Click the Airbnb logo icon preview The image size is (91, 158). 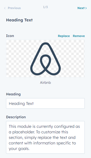coord(45,59)
